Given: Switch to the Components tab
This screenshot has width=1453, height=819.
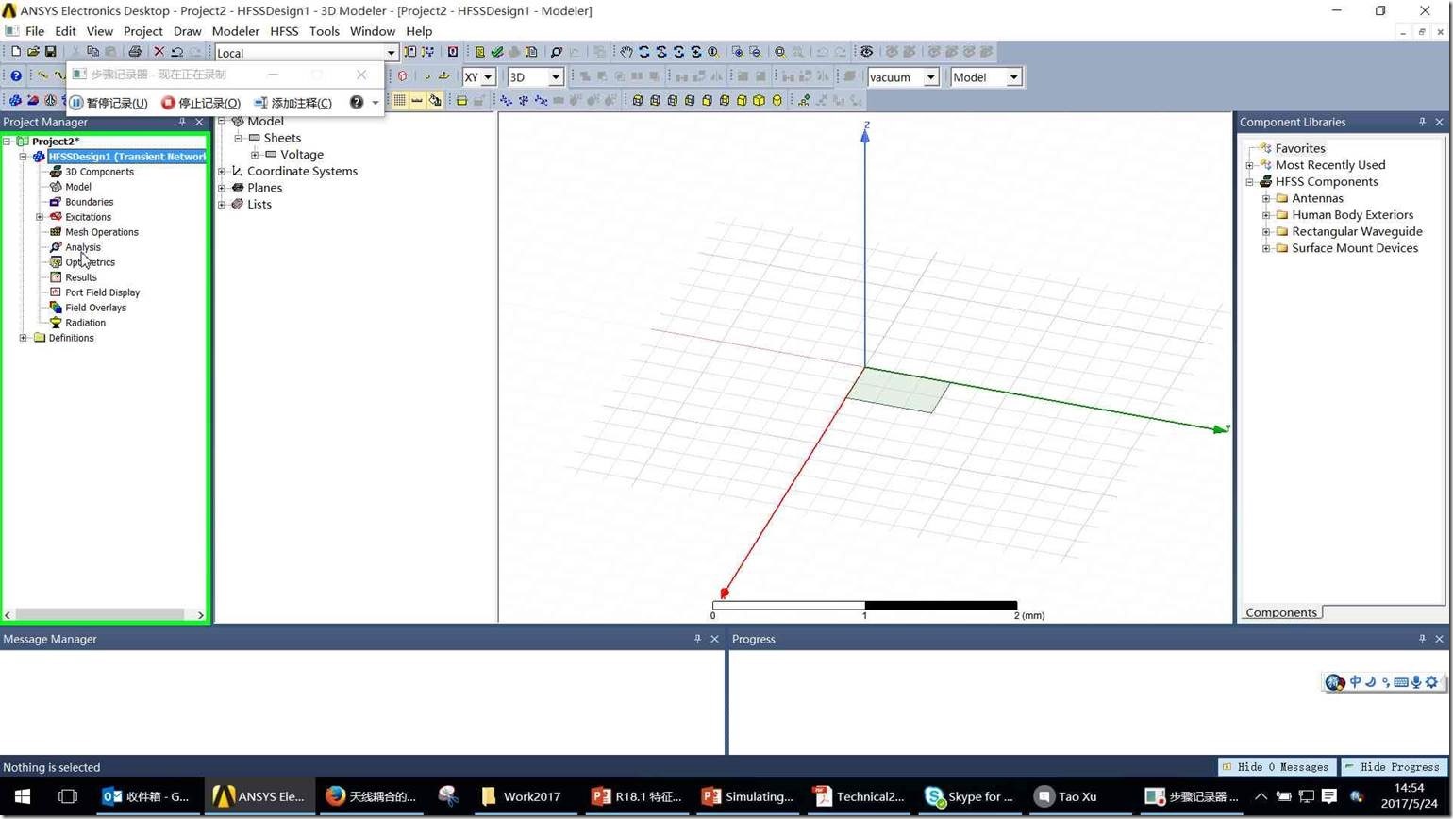Looking at the screenshot, I should [x=1280, y=612].
